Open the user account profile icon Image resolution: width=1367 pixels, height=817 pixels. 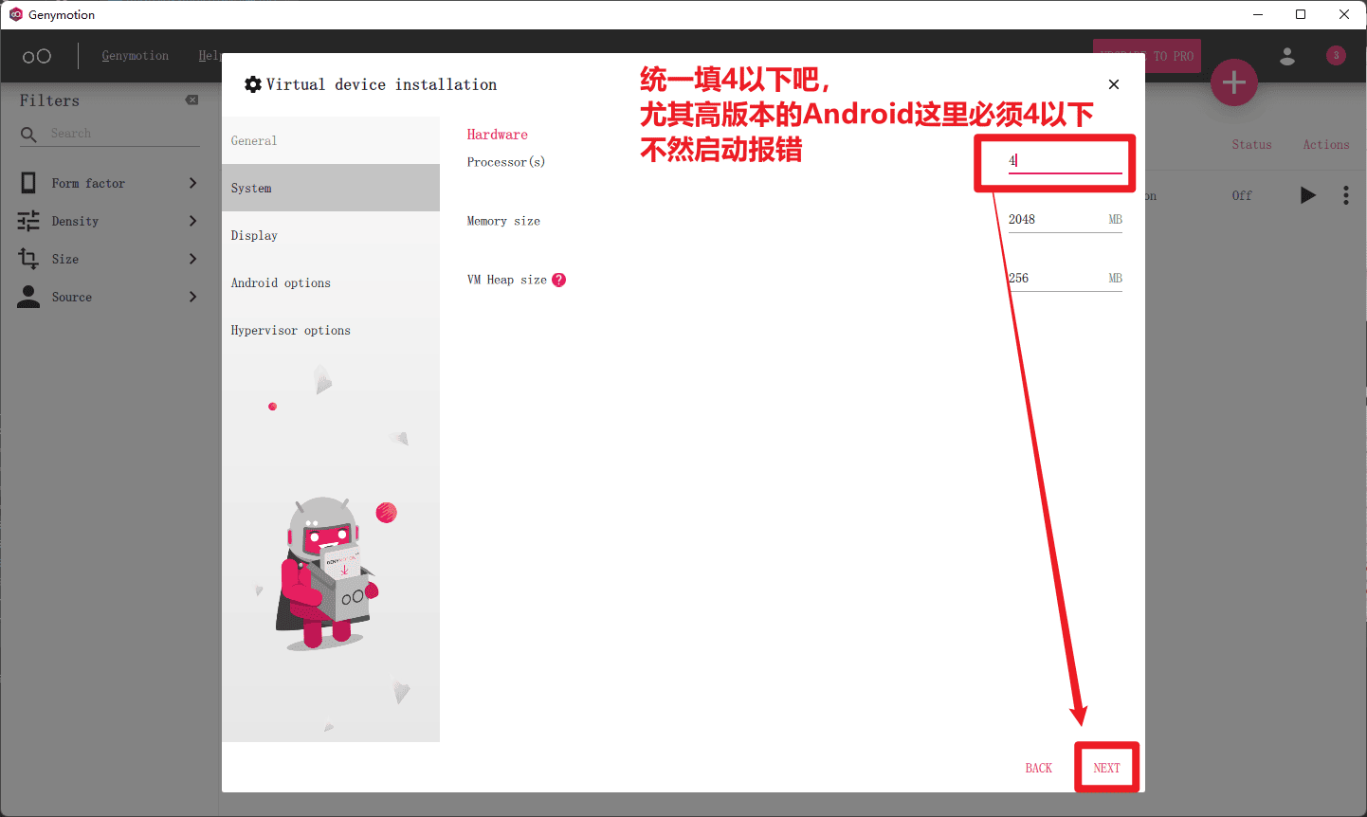point(1286,56)
